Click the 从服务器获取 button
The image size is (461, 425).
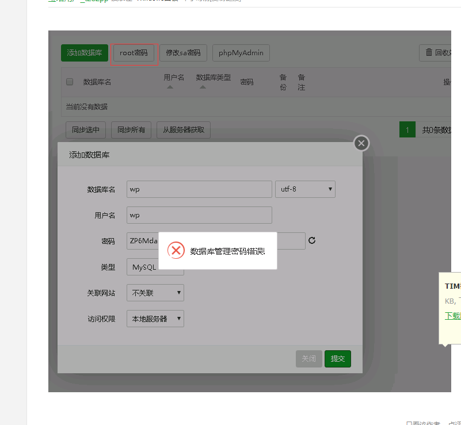tap(184, 130)
